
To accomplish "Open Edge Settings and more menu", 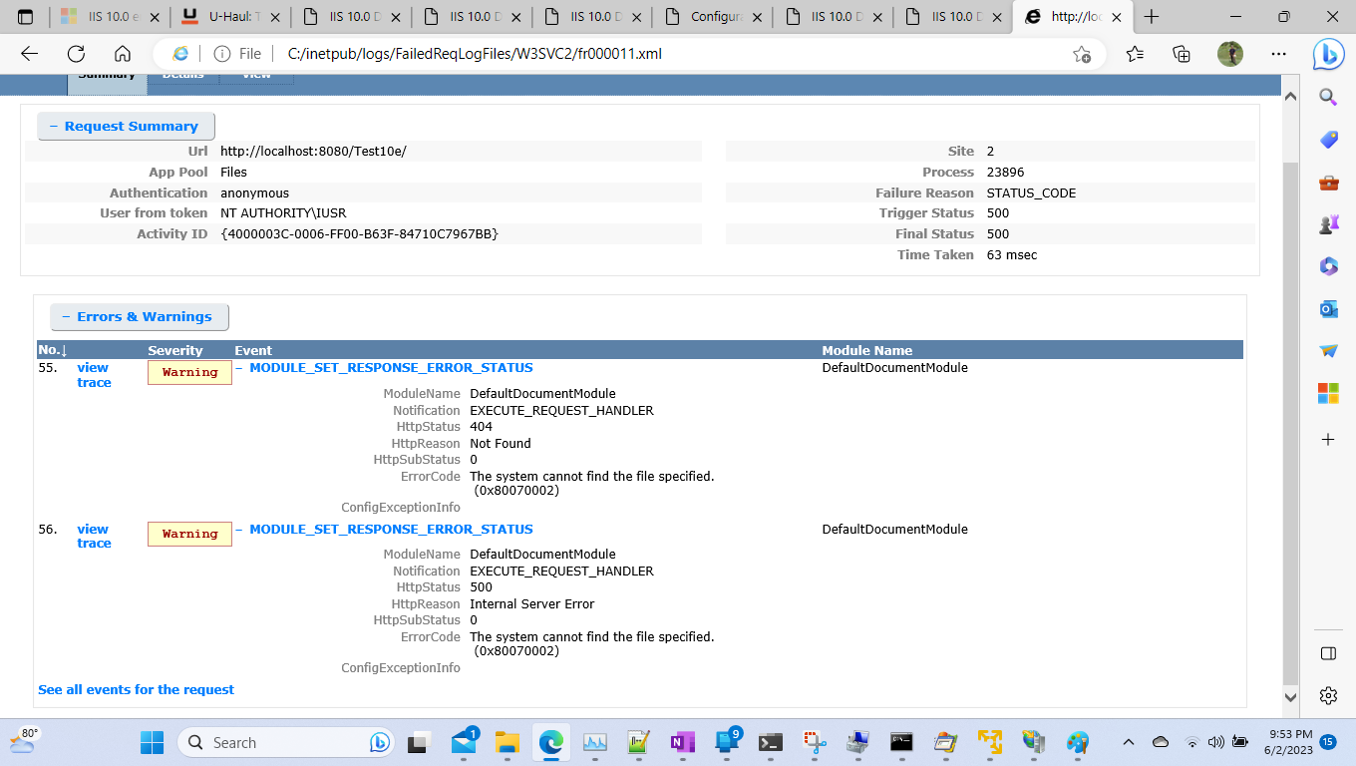I will pos(1277,54).
